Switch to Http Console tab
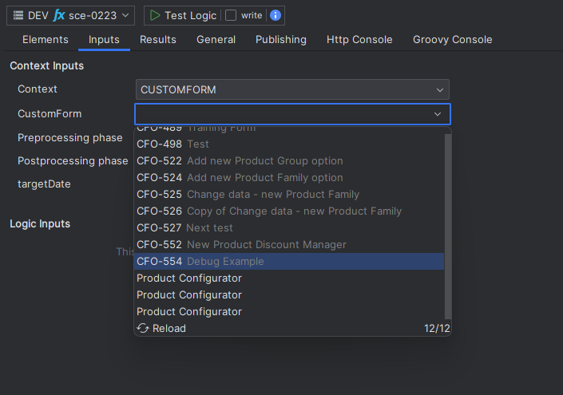563x395 pixels. (x=359, y=39)
